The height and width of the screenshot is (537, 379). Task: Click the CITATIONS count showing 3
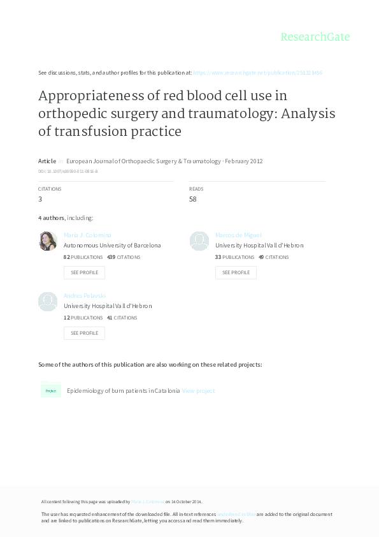(39, 199)
